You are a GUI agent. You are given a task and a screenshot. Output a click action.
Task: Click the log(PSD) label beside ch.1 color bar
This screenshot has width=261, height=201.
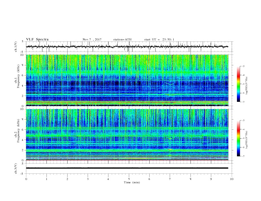click(246, 86)
